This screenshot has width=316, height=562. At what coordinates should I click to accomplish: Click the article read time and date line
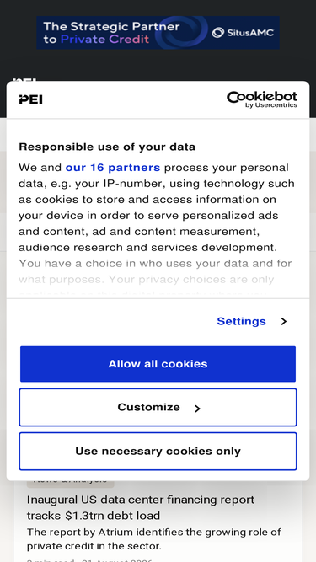(89, 559)
